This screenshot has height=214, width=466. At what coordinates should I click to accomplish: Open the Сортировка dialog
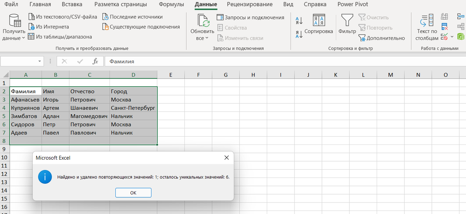click(x=319, y=24)
